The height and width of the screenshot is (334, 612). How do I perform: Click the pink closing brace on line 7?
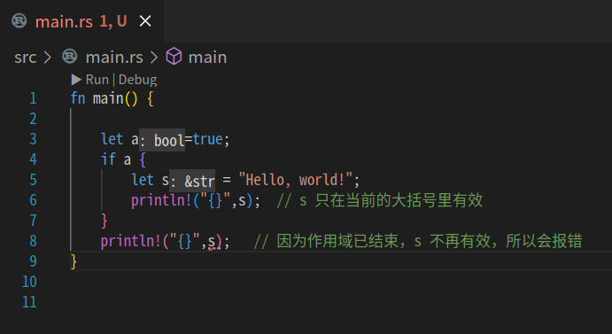tap(104, 221)
